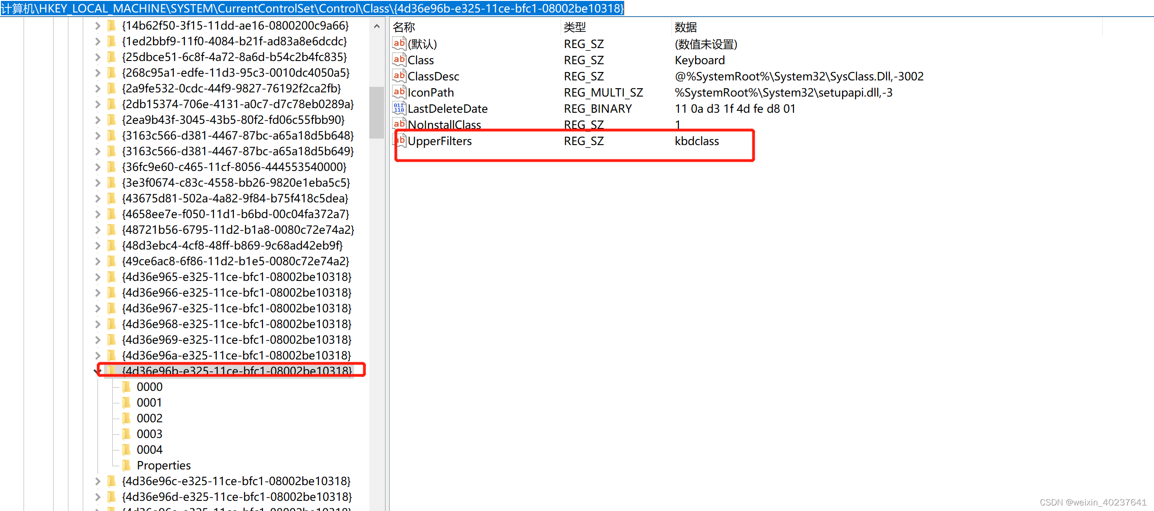
Task: Collapse the {4d36e96b-e325-11ce-bfc1-08002be10318} key
Action: (x=98, y=371)
